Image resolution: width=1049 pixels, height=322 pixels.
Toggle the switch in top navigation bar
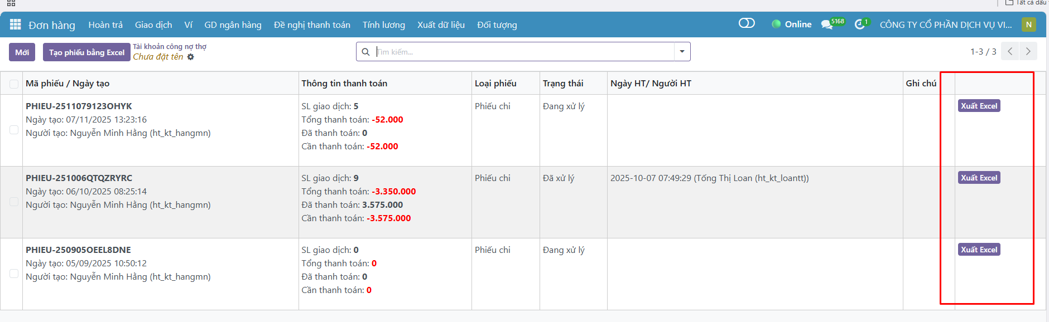(747, 23)
